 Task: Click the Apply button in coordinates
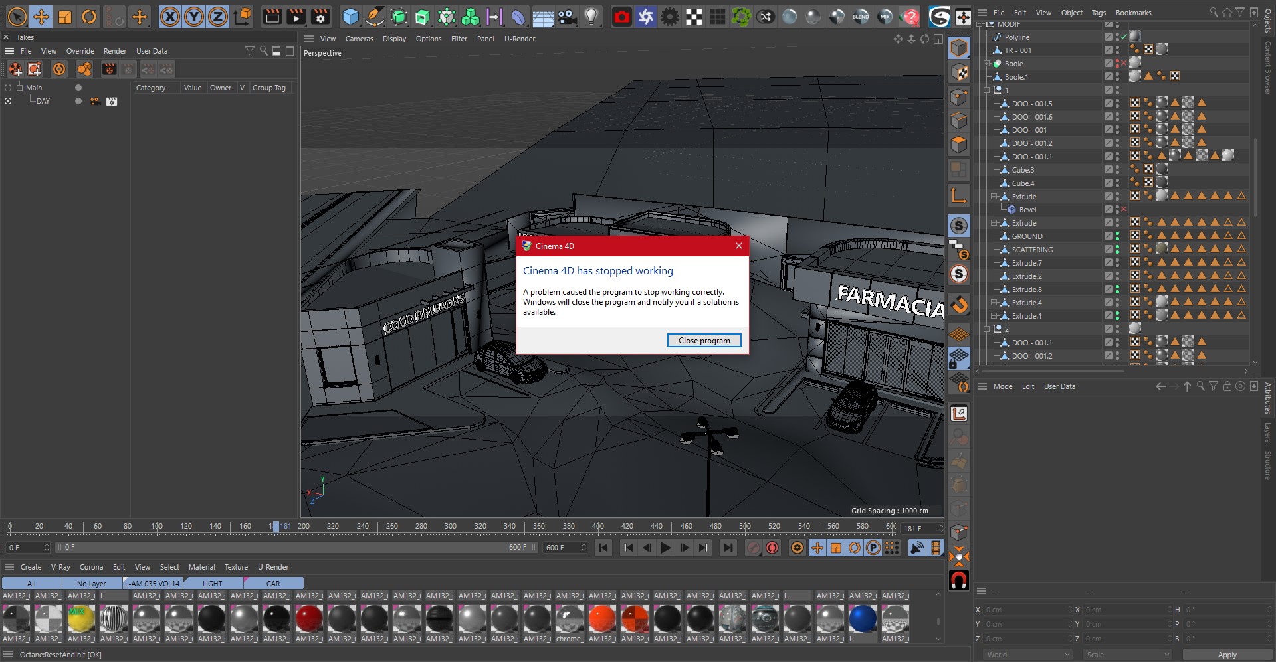pyautogui.click(x=1227, y=655)
